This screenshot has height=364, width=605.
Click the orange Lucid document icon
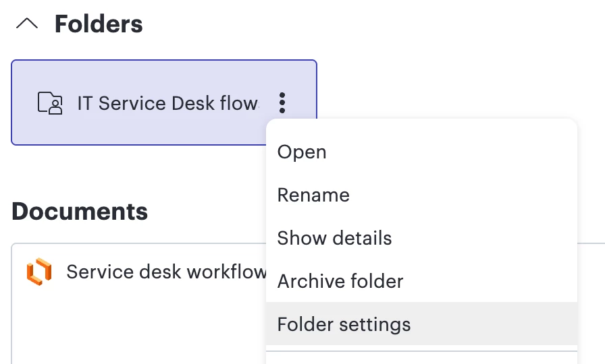coord(39,272)
